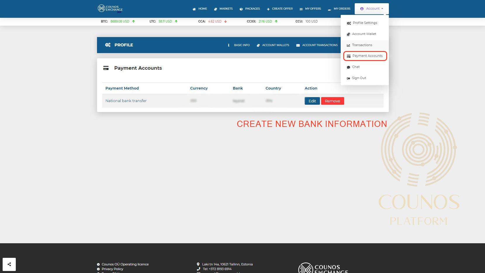Click the location pin icon in footer
485x273 pixels.
(198, 264)
